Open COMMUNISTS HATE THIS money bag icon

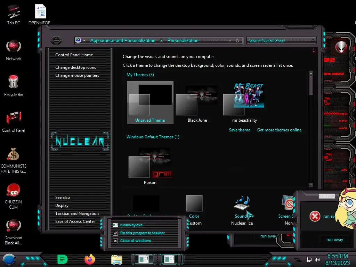(x=14, y=160)
